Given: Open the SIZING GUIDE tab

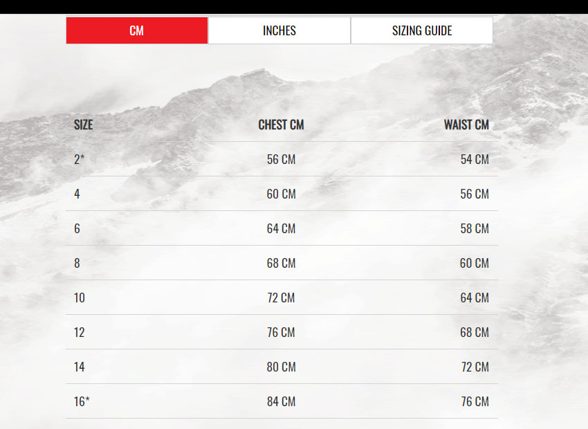Looking at the screenshot, I should pos(422,30).
